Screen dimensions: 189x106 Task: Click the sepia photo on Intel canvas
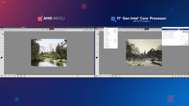click(x=144, y=53)
